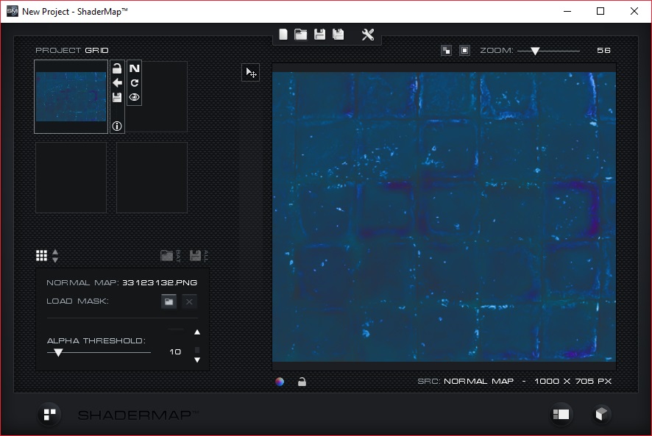
Task: Toggle the tiled preview icon beside ZOOM
Action: point(446,50)
